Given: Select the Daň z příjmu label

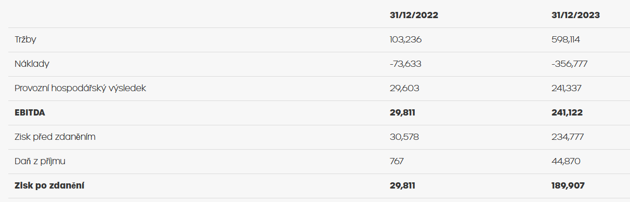Looking at the screenshot, I should (40, 162).
